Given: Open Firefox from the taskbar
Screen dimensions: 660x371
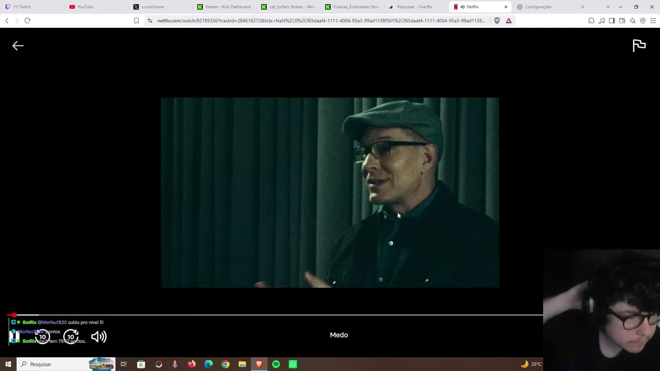Looking at the screenshot, I should point(192,364).
